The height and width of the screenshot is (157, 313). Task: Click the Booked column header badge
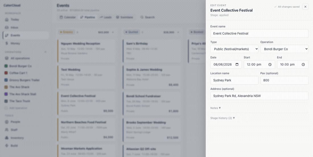pyautogui.click(x=197, y=32)
